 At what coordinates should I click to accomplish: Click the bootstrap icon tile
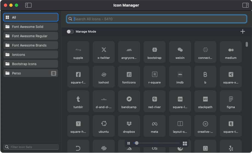pos(154,52)
